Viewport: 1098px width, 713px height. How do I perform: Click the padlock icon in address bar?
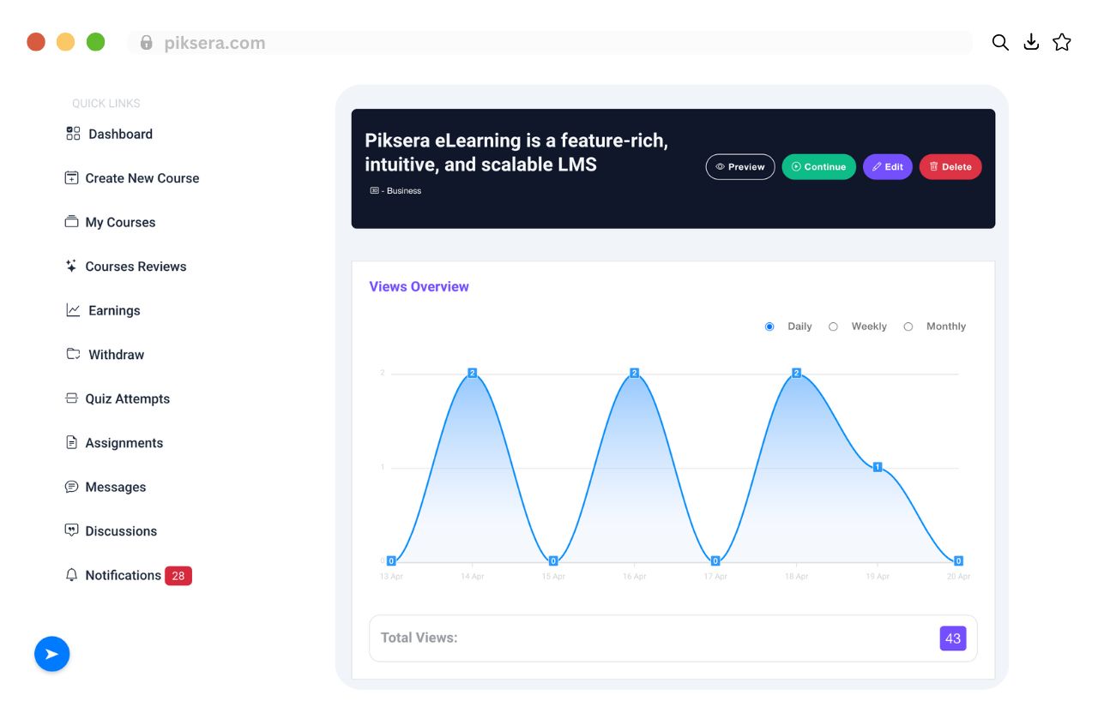(147, 42)
